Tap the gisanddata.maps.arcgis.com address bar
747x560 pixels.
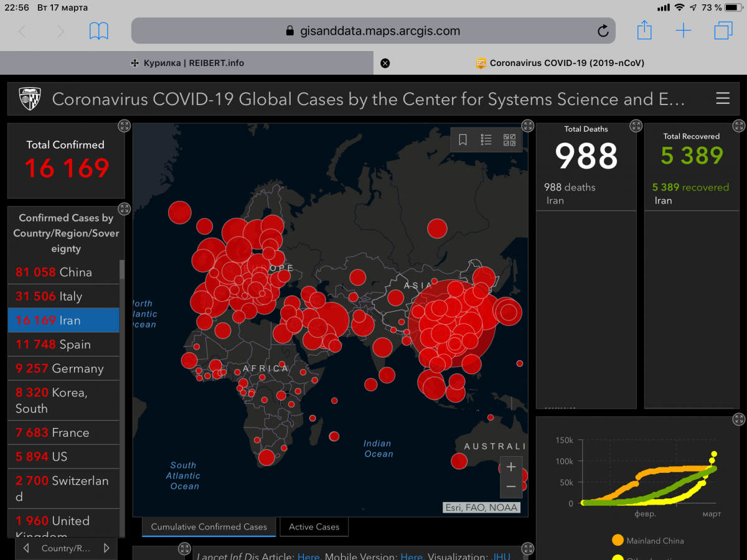[x=374, y=30]
